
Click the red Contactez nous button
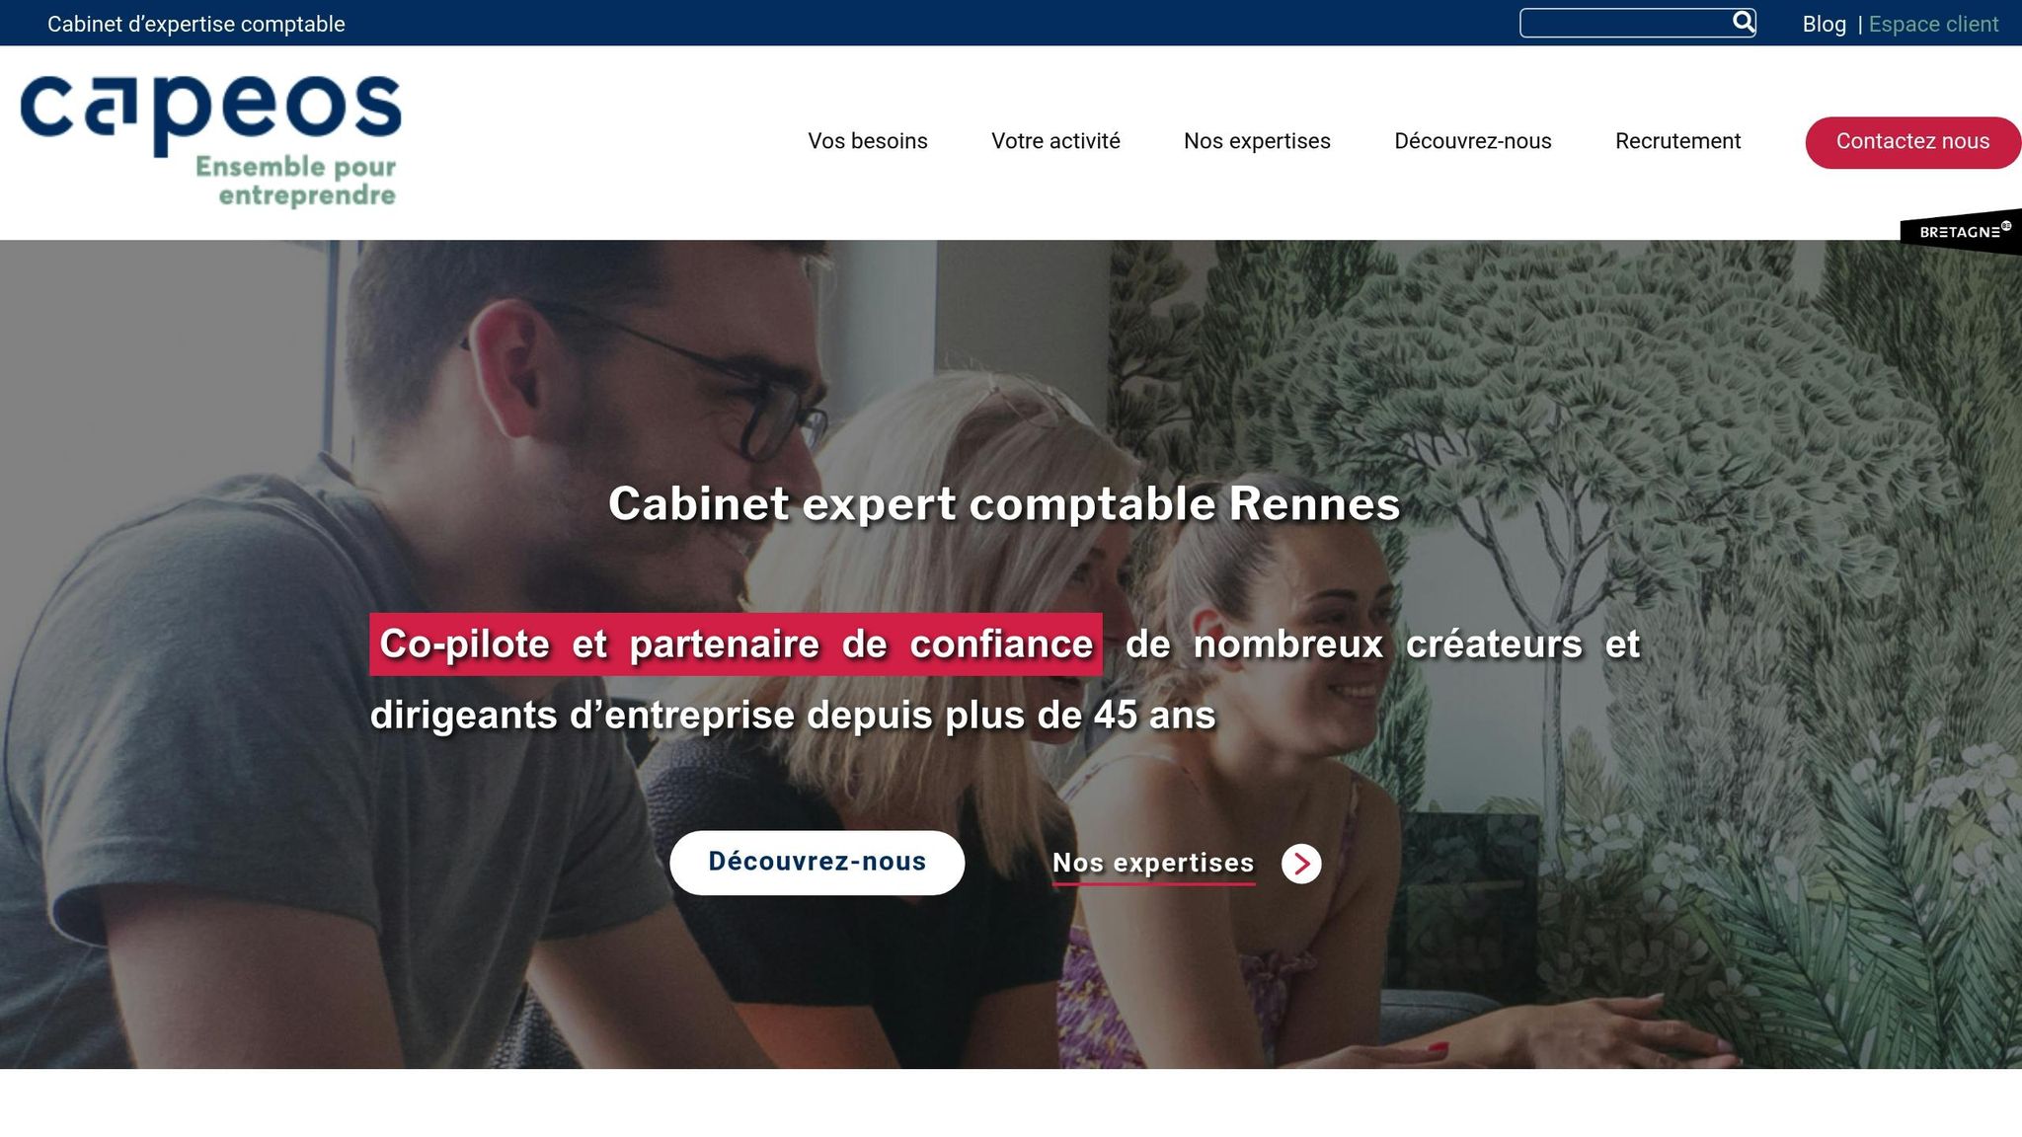tap(1912, 142)
